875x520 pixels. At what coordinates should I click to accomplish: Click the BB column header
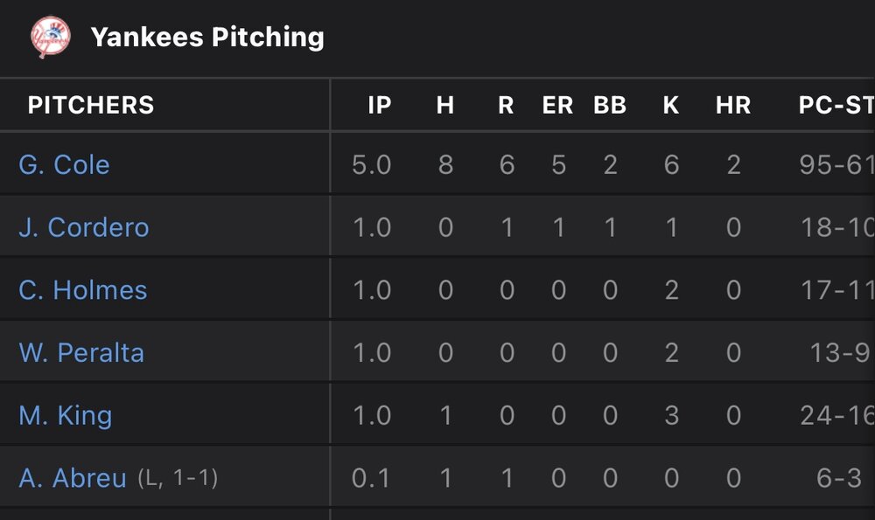pos(610,106)
